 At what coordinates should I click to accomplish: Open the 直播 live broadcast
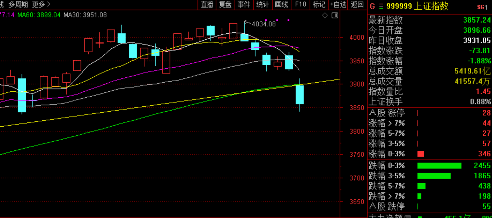point(207,4)
